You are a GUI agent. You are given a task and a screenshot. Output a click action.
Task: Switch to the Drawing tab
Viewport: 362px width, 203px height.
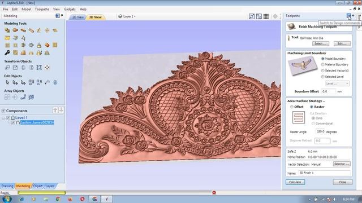click(x=7, y=186)
